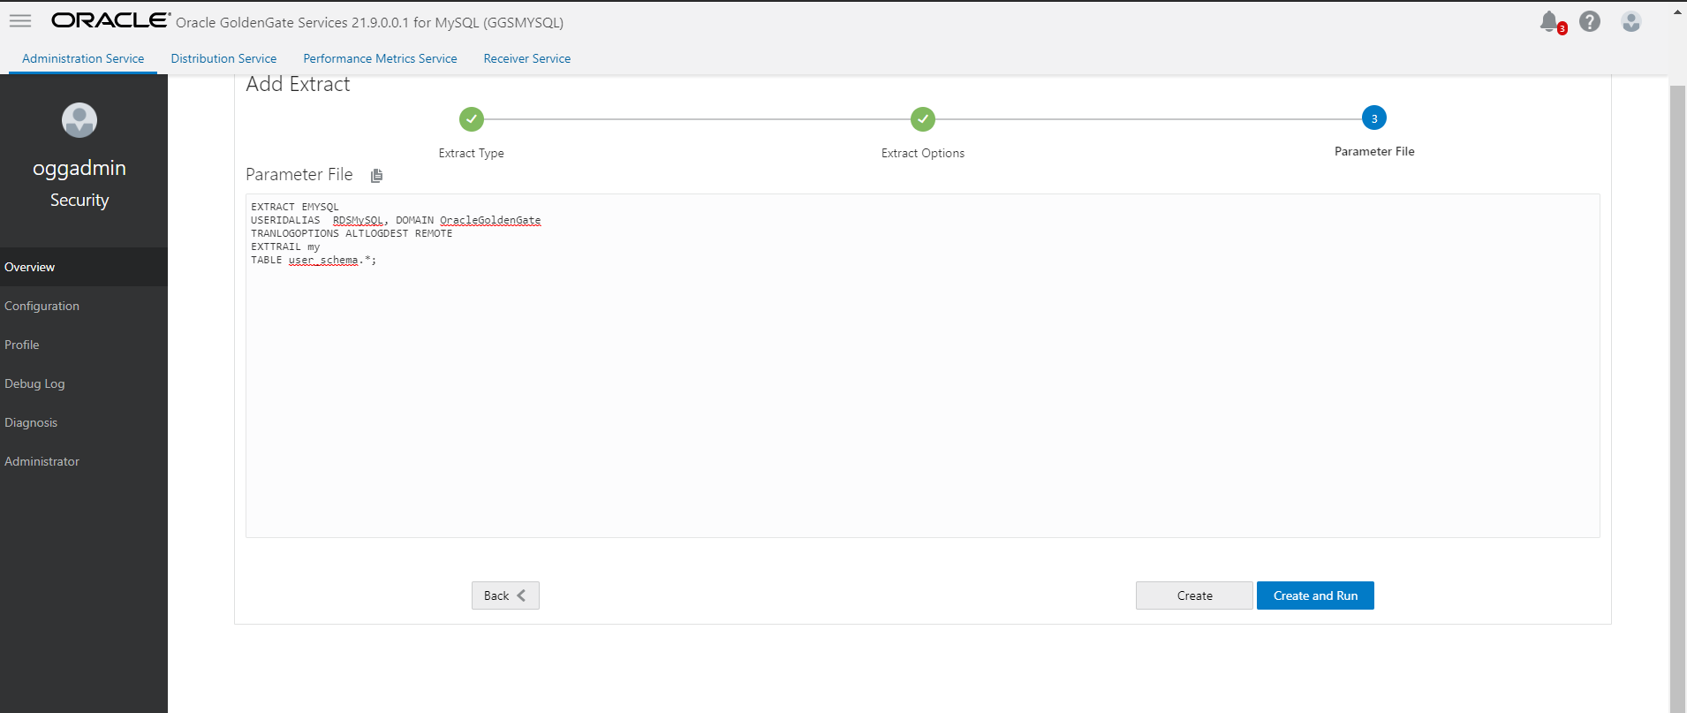Click the TABLE user_schema.*; line

click(314, 260)
